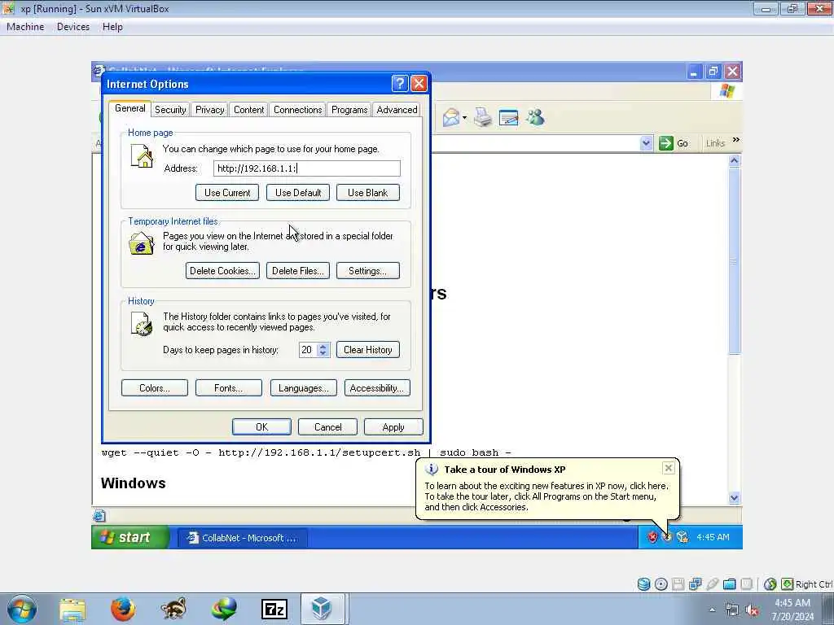The image size is (834, 625).
Task: Expand the IE address bar dropdown arrow
Action: tap(646, 143)
